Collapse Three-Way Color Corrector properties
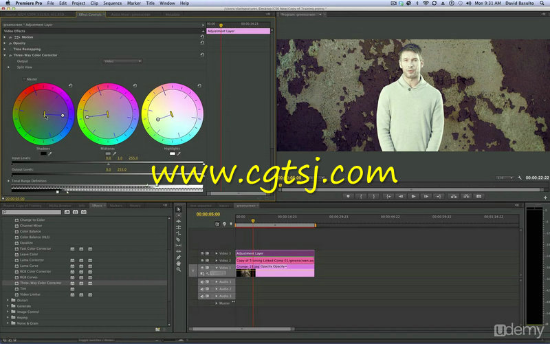 tap(5, 55)
